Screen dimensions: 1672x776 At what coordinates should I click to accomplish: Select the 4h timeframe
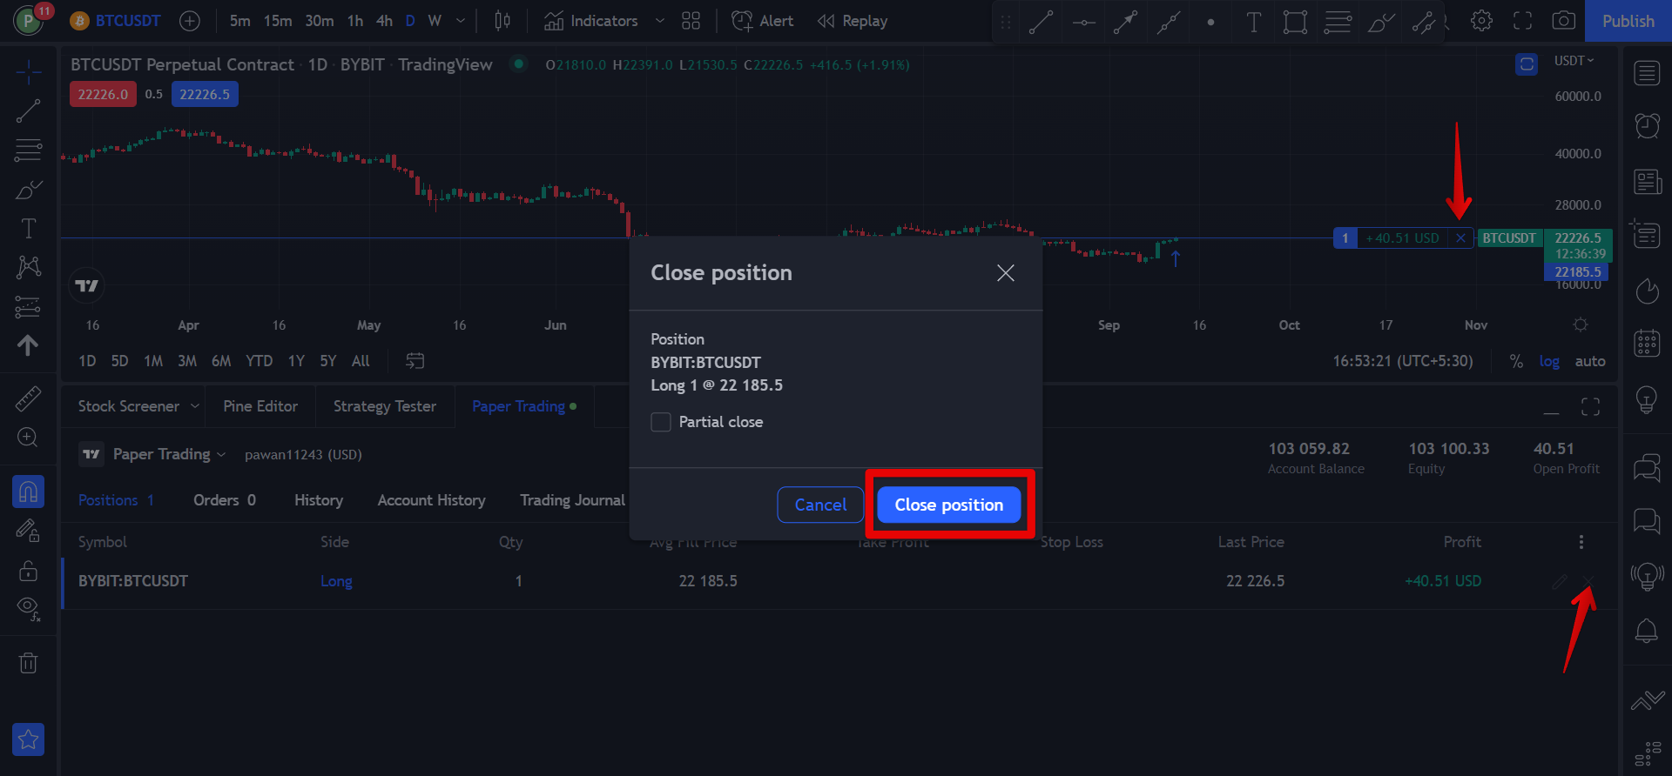coord(384,21)
